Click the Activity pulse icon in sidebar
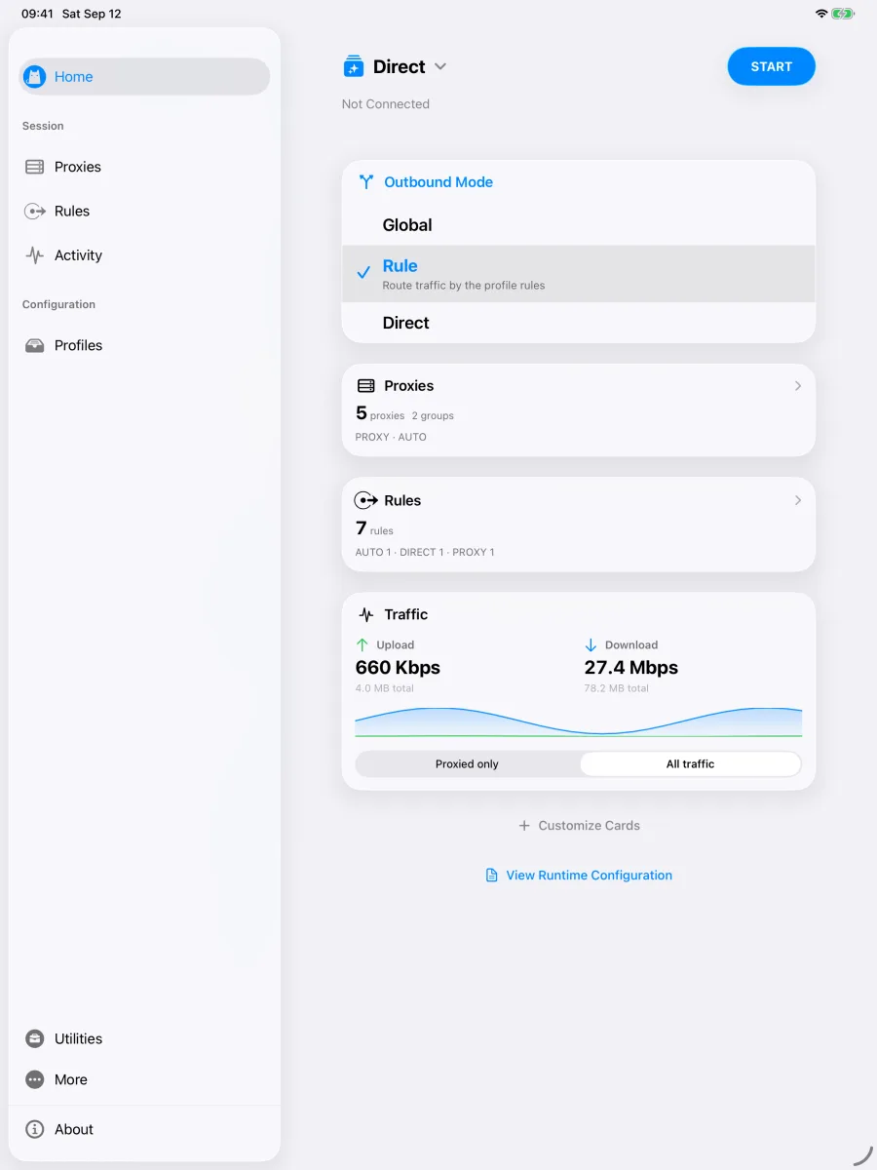This screenshot has height=1170, width=877. tap(35, 255)
